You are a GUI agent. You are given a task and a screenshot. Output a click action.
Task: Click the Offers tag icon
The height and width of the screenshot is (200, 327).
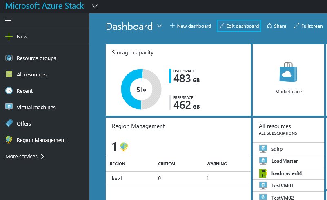(x=9, y=123)
